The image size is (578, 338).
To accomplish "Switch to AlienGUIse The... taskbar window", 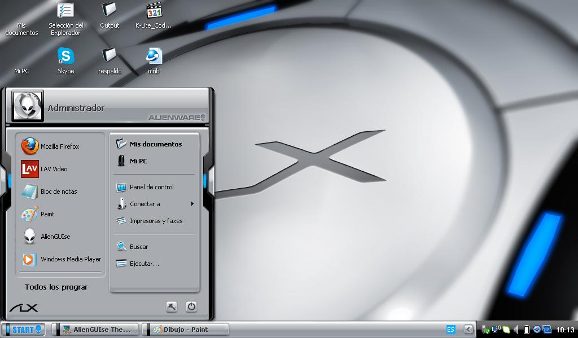I will pos(95,330).
